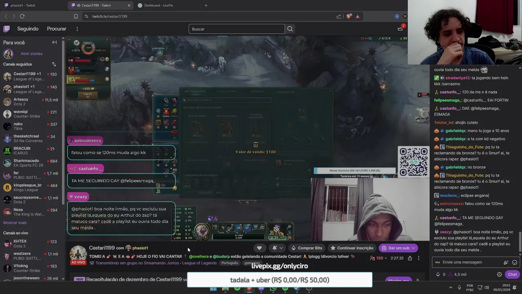Expand followed channels with Mostrar mais
Viewport: 522px width, 294px height.
pos(15,223)
